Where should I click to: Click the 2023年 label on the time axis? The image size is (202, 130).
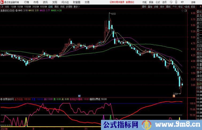coord(4,128)
